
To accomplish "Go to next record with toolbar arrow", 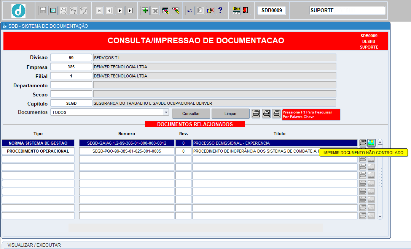I will pos(120,11).
